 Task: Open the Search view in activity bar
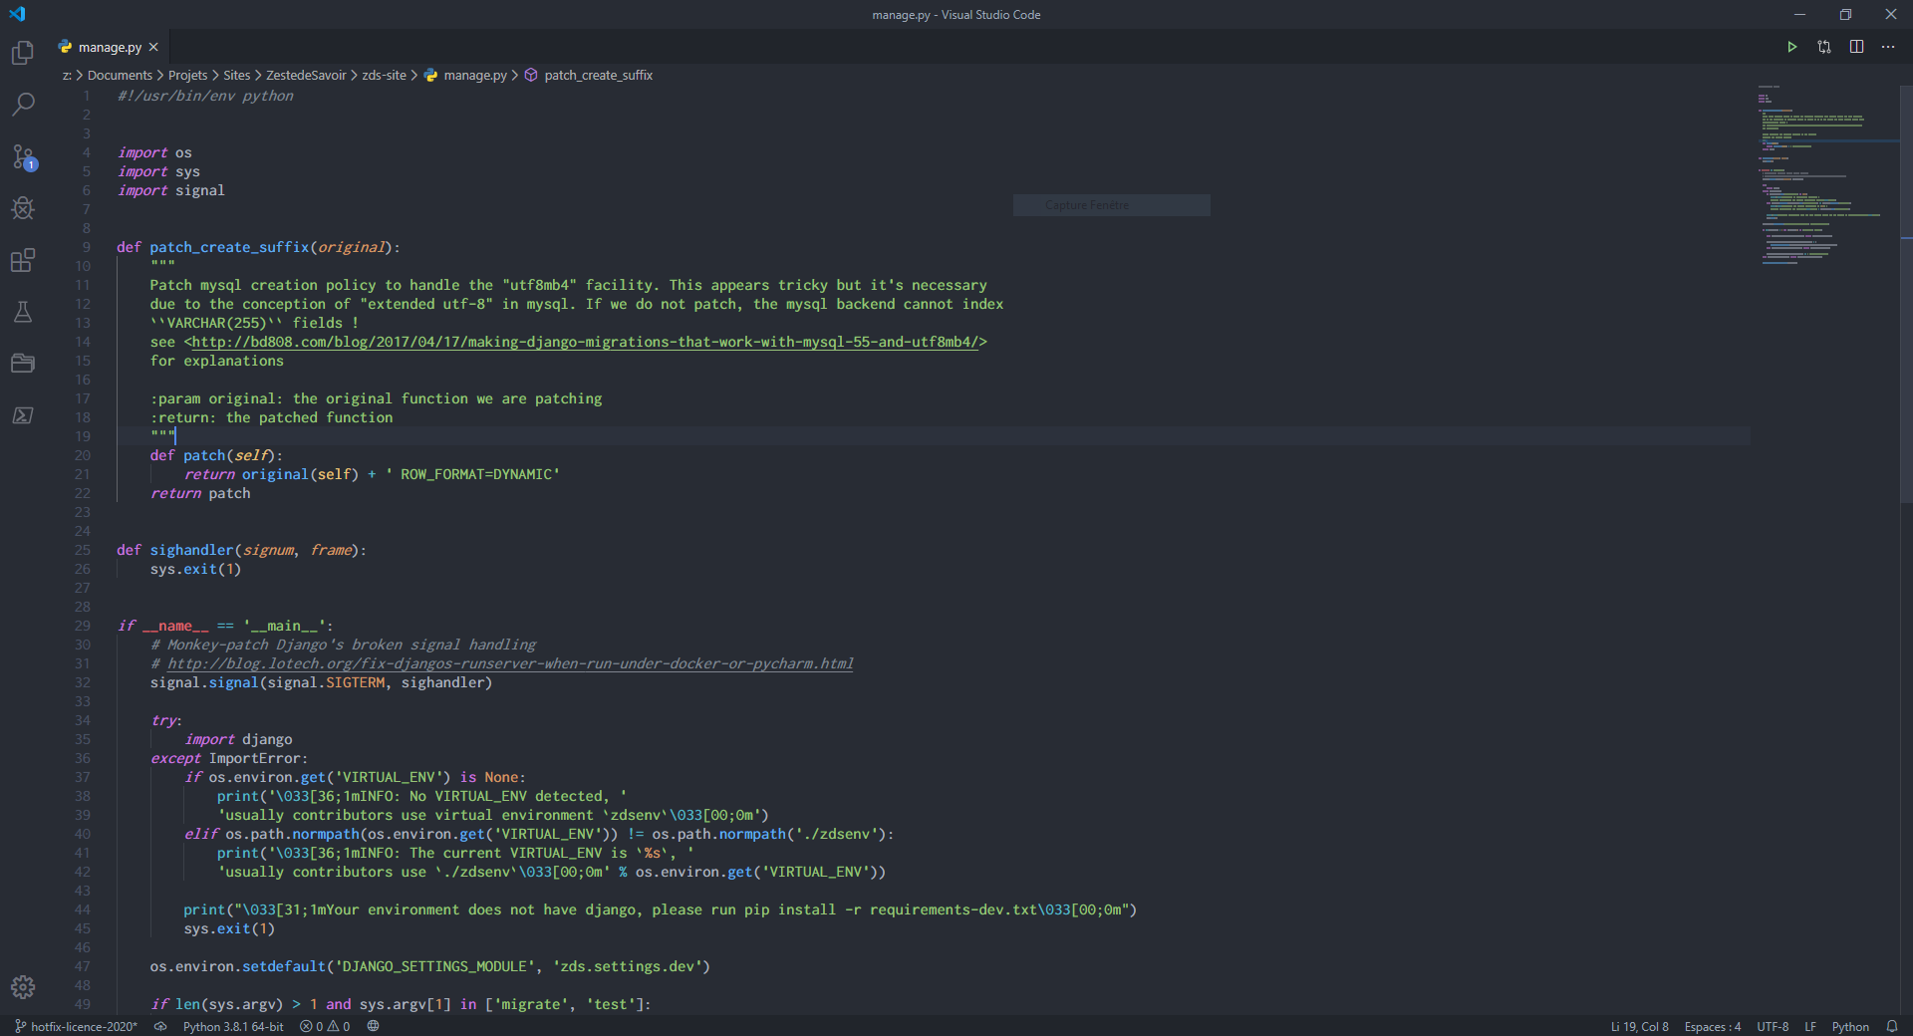[22, 104]
